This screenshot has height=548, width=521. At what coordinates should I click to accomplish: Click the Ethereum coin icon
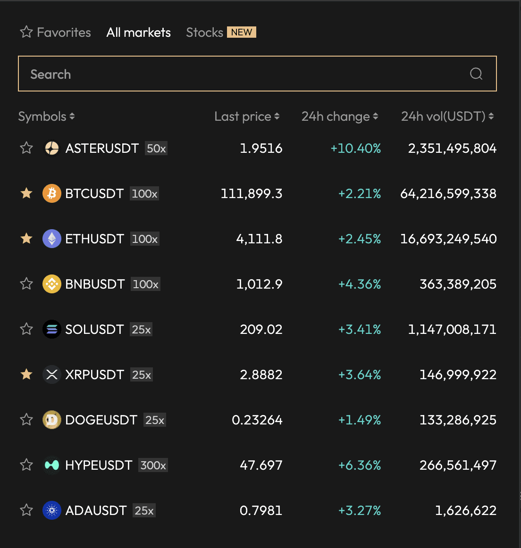tap(52, 239)
